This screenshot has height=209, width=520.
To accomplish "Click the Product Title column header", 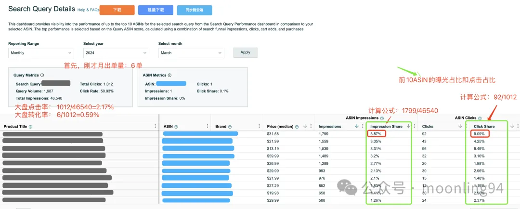I will click(x=15, y=127).
